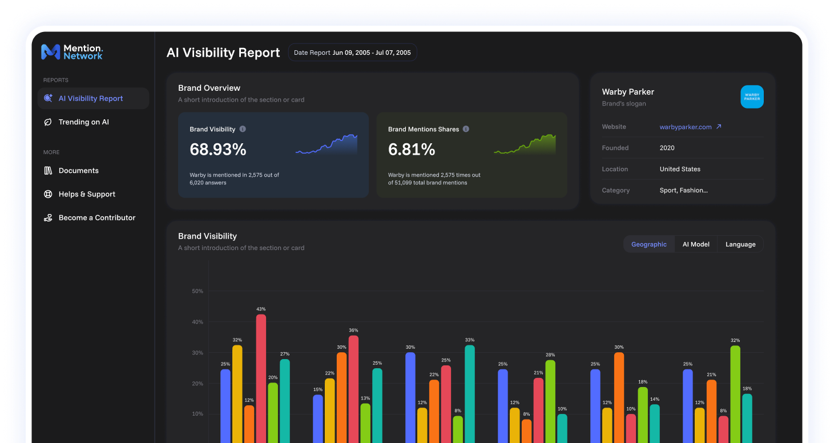834x443 pixels.
Task: Click the "Brand Overview" section title
Action: click(x=209, y=88)
